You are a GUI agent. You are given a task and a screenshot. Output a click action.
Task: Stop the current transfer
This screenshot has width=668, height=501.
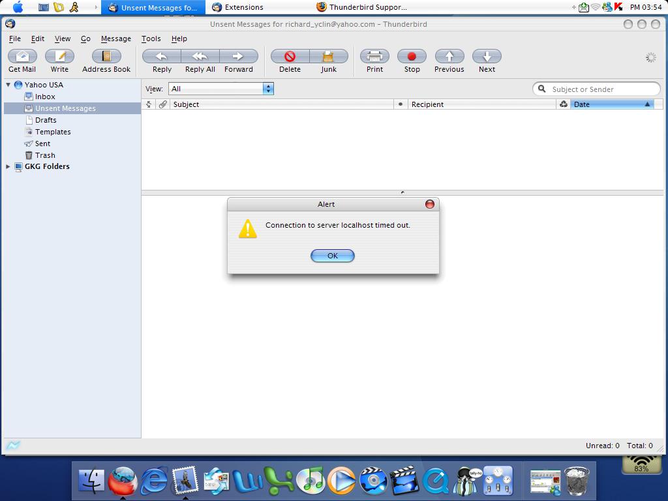pos(412,56)
